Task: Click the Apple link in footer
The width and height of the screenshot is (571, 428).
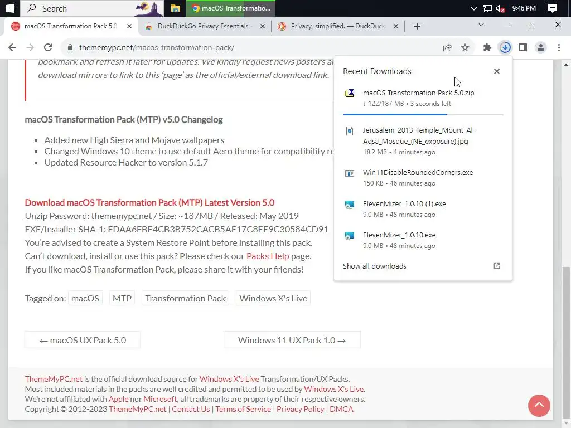Action: coord(118,399)
